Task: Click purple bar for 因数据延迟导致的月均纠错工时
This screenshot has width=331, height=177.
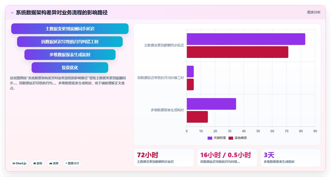Action: click(x=190, y=72)
